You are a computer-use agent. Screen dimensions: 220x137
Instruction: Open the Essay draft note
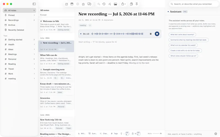[56, 88]
